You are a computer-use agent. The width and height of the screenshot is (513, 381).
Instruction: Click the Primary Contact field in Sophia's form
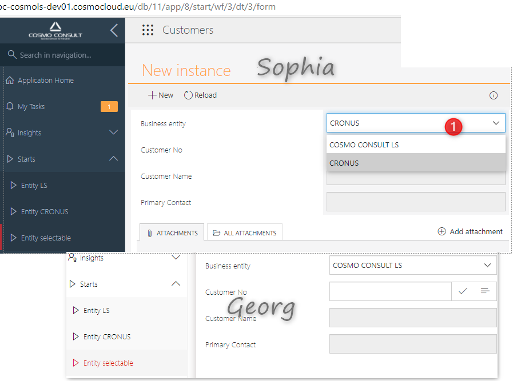[x=416, y=202]
